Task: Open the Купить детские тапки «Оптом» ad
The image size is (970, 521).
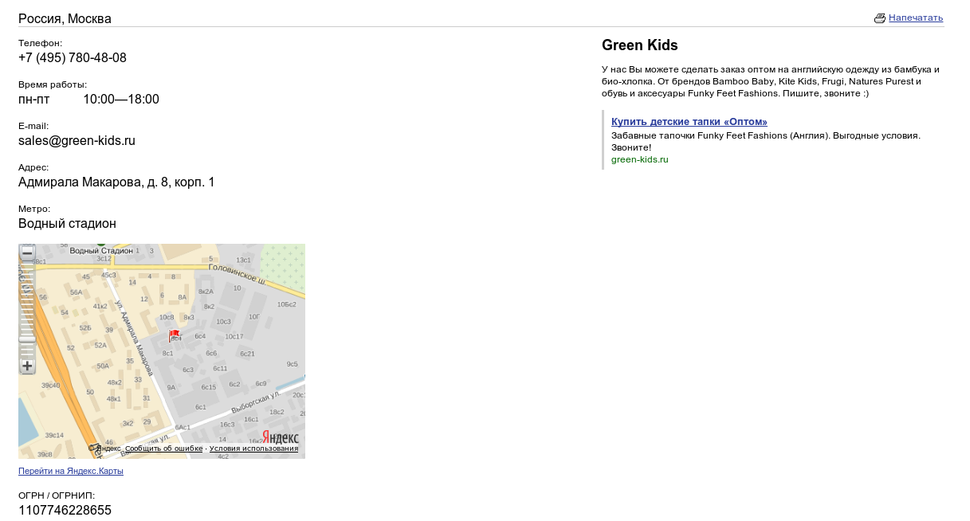Action: tap(689, 122)
